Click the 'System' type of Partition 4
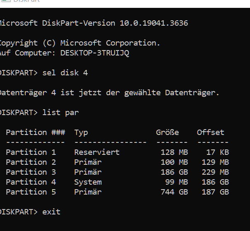 (88, 182)
